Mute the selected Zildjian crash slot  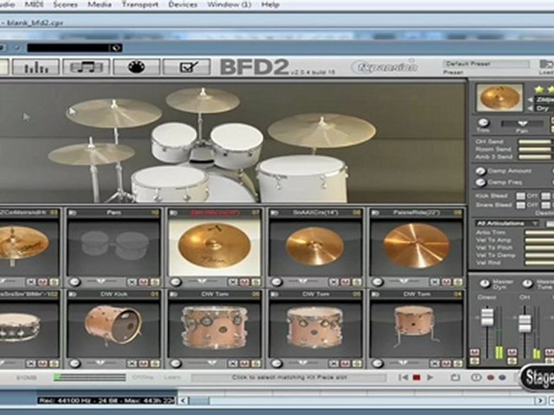coord(245,282)
